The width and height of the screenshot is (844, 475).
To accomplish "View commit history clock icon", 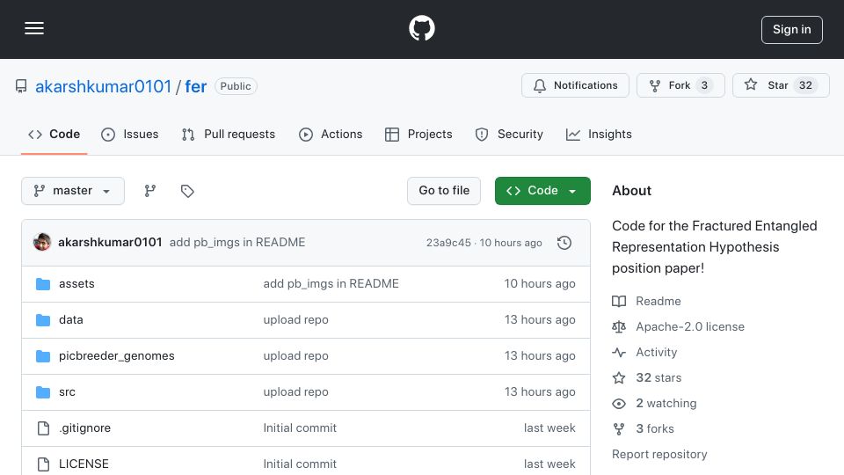I will pyautogui.click(x=564, y=243).
